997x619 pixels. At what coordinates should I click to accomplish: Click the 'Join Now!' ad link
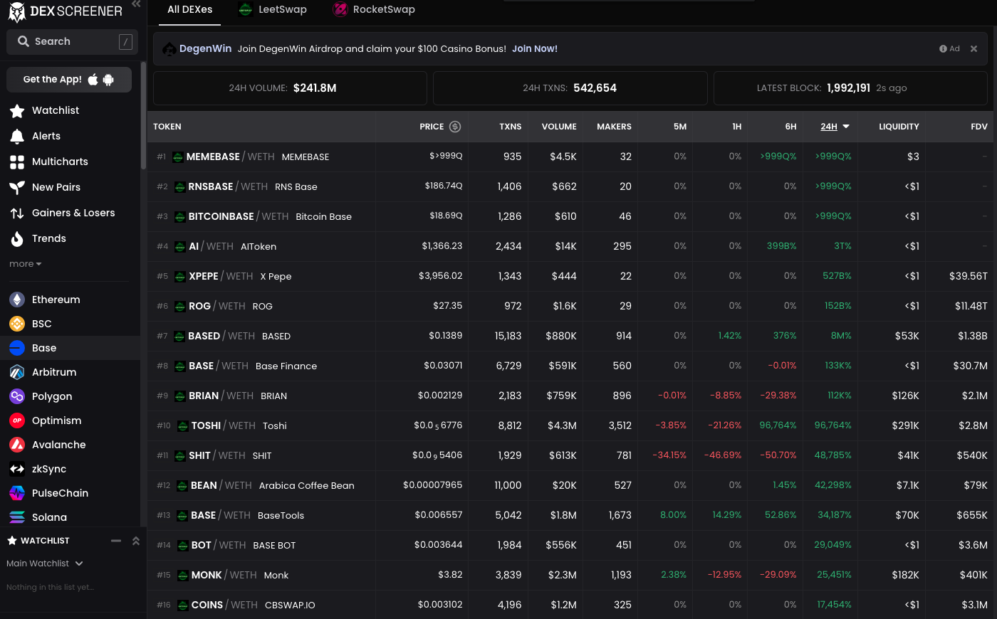[534, 49]
